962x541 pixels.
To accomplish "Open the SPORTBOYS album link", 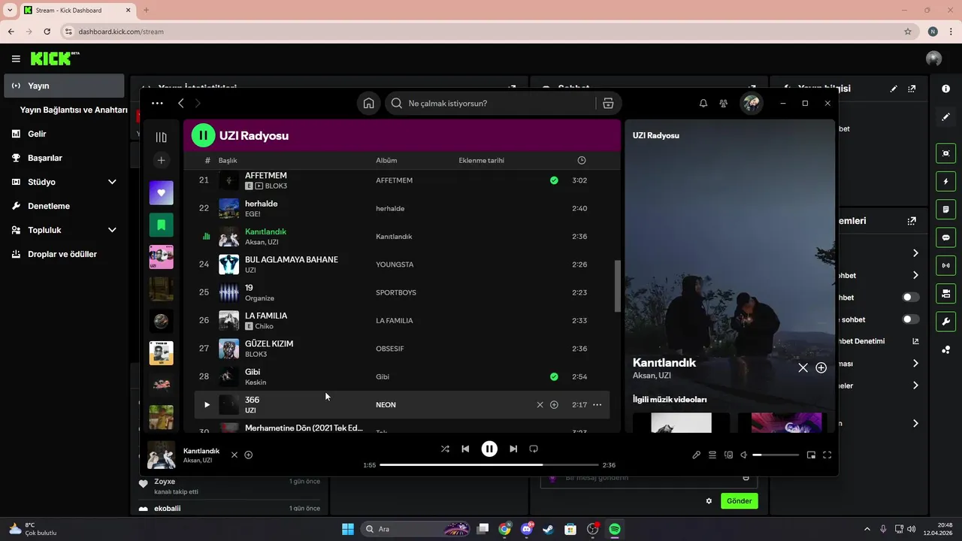I will [395, 292].
